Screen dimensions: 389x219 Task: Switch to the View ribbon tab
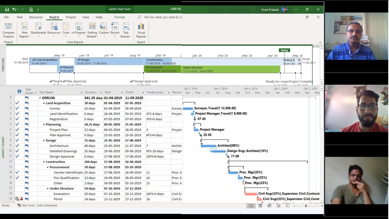pyautogui.click(x=86, y=17)
